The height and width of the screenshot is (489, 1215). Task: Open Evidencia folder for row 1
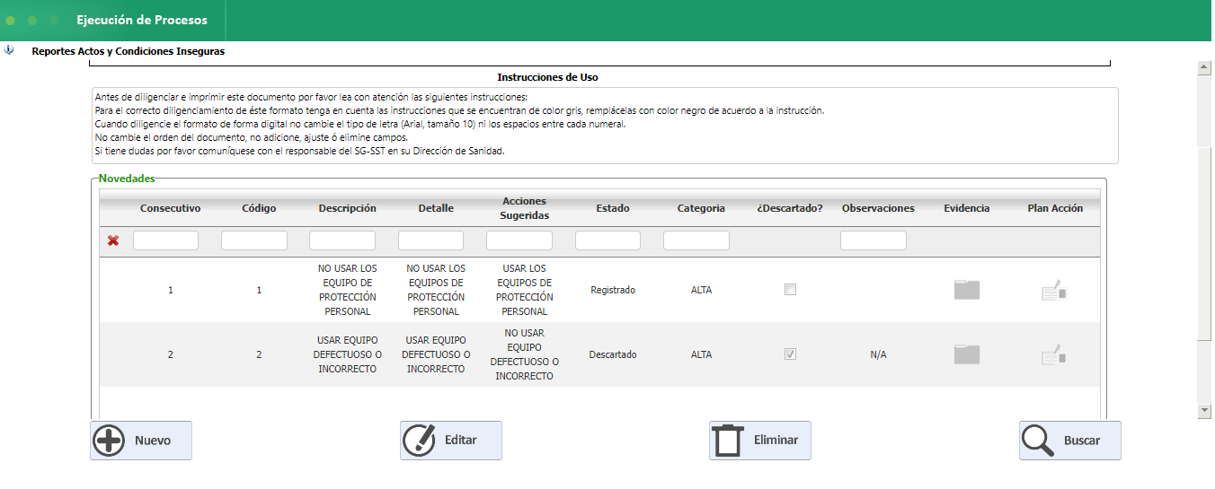tap(966, 290)
